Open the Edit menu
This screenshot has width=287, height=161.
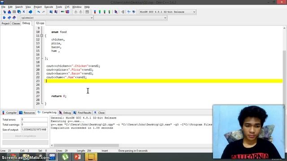click(x=10, y=7)
